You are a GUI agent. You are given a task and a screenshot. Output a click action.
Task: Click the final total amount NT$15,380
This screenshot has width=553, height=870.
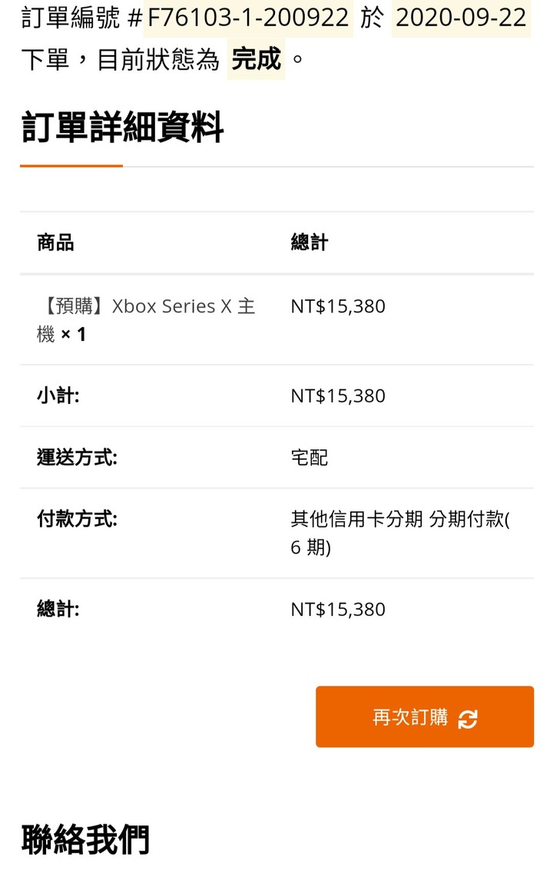pyautogui.click(x=338, y=610)
